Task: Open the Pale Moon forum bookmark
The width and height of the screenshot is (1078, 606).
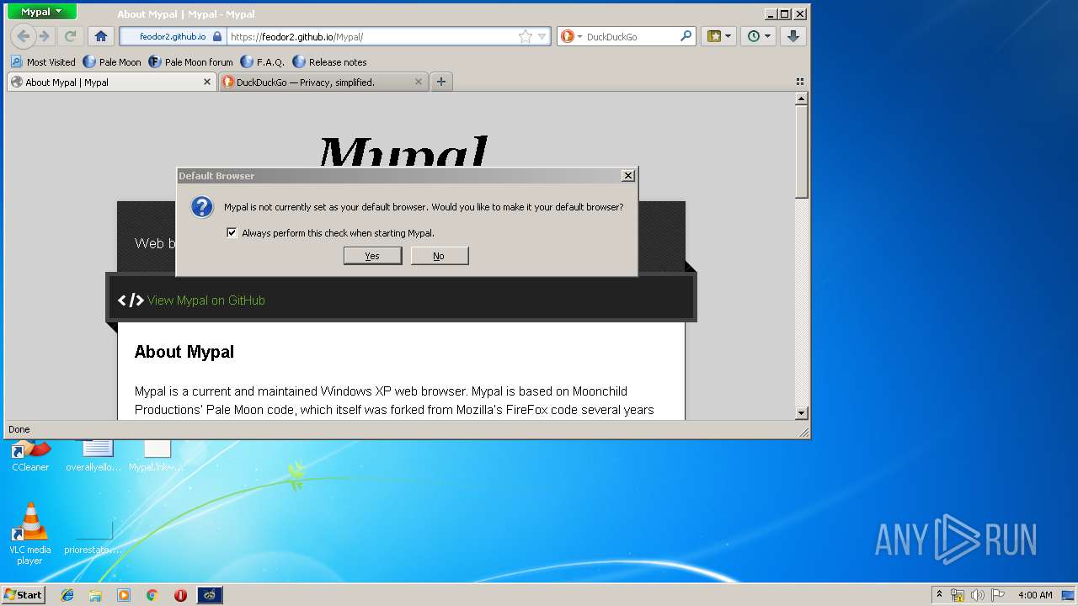Action: pyautogui.click(x=190, y=61)
